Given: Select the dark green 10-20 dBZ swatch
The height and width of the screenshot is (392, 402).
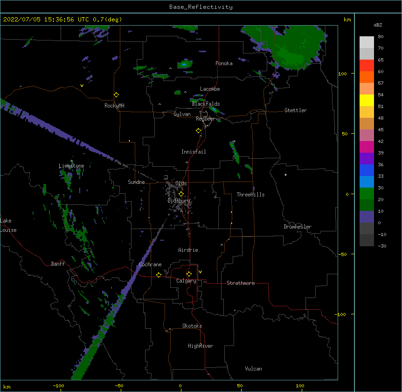Looking at the screenshot, I should [x=367, y=205].
